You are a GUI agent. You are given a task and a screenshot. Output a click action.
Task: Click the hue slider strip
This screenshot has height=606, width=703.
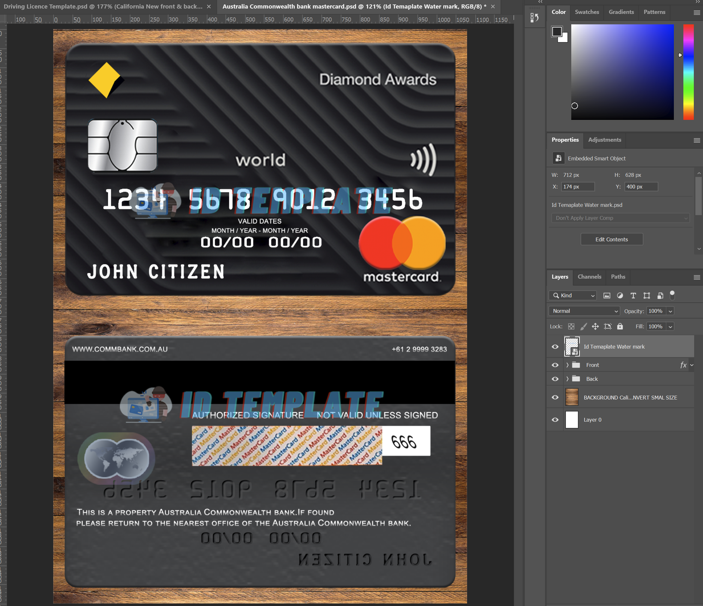688,72
